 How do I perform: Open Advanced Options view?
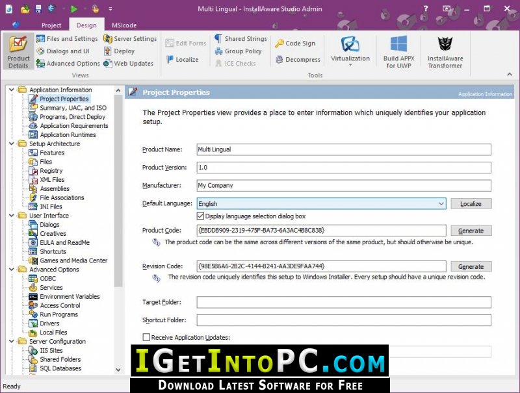(68, 63)
